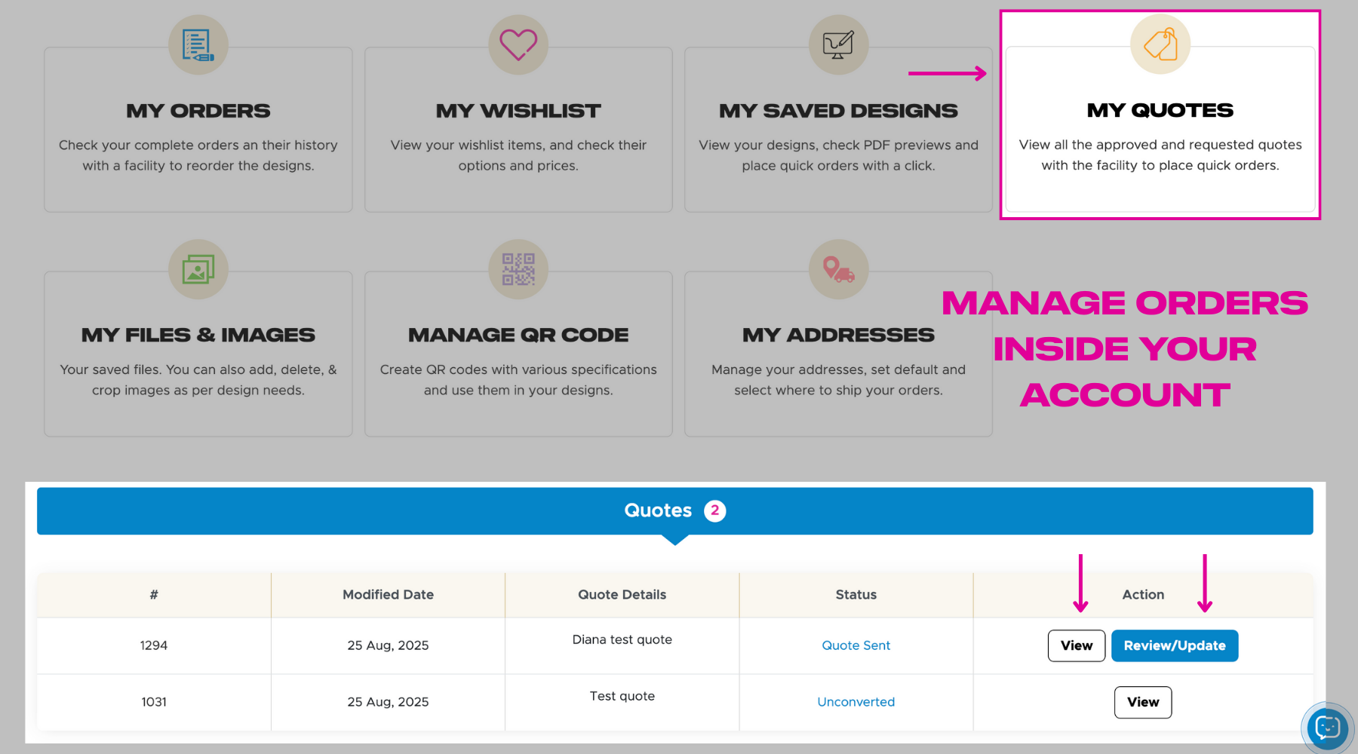Select the Quotes tab header
This screenshot has width=1358, height=754.
(658, 510)
